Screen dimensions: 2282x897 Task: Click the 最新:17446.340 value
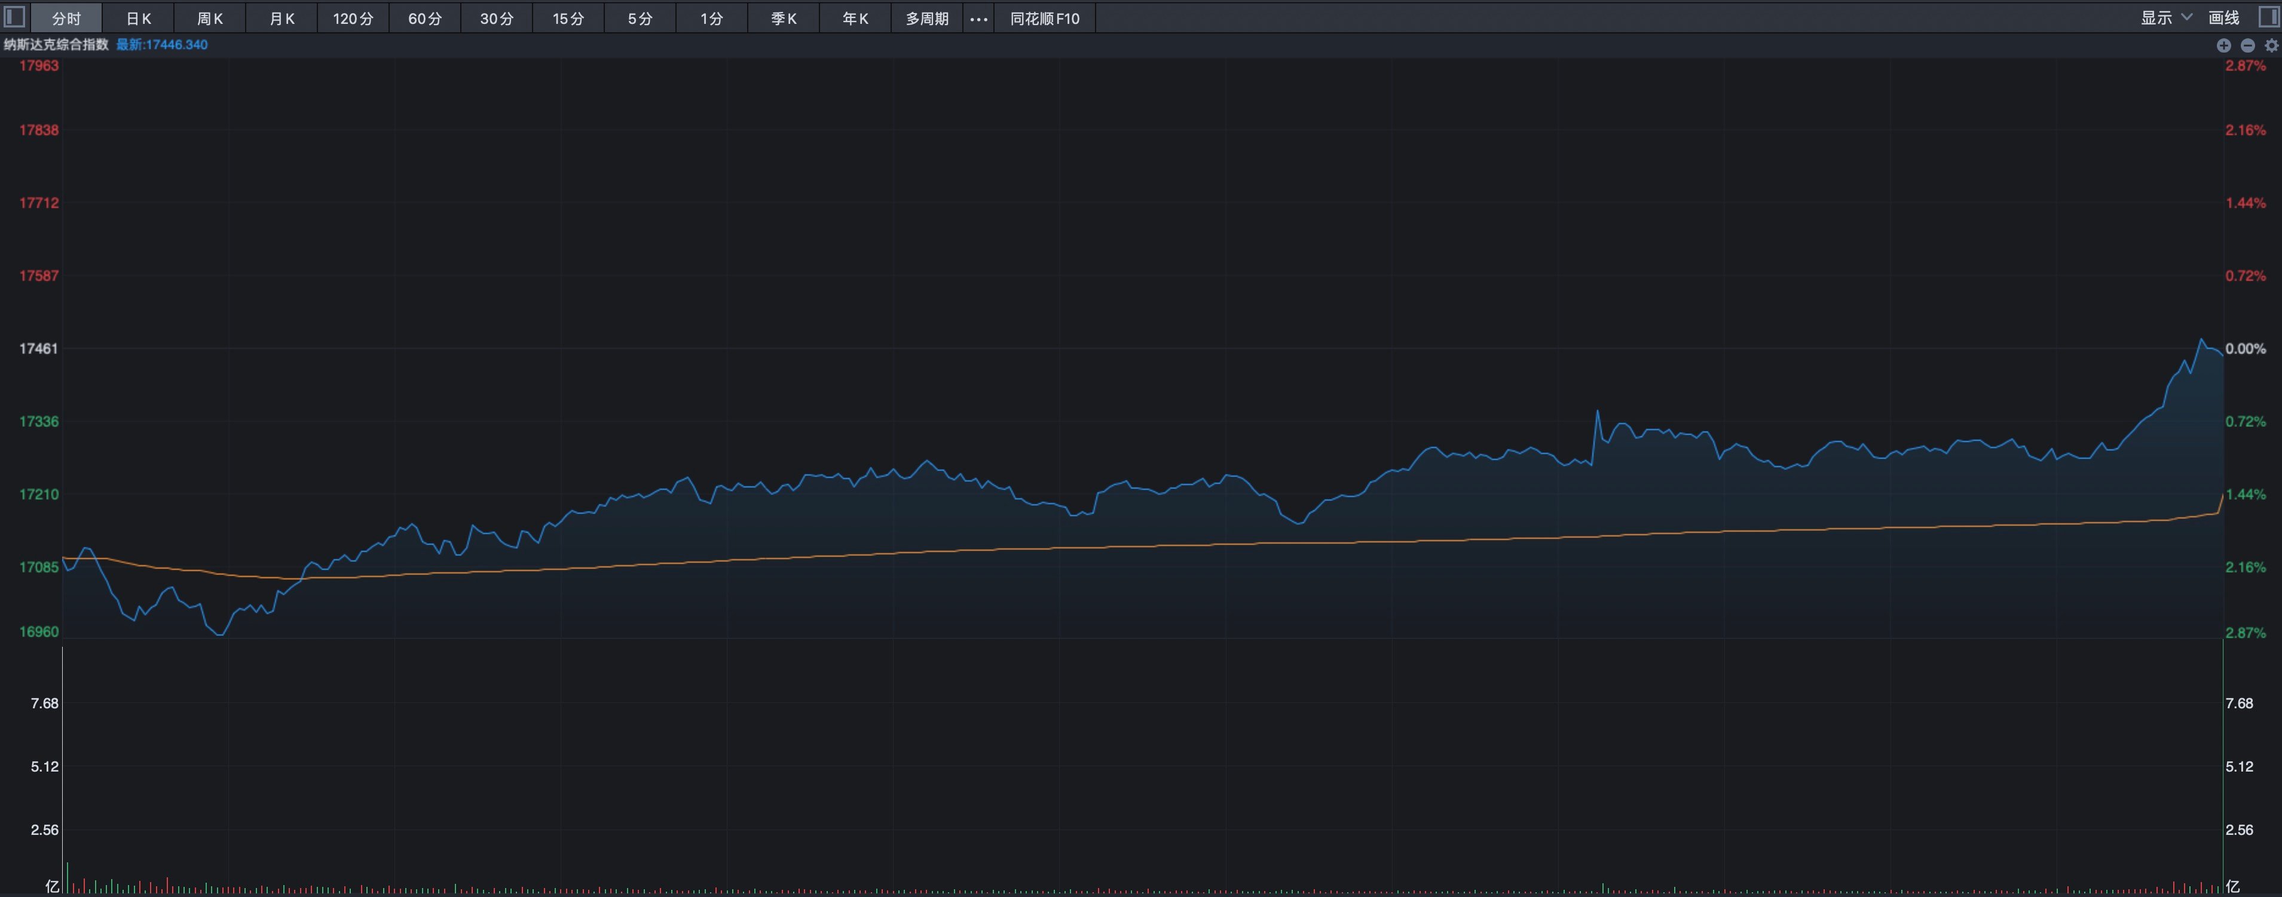click(x=162, y=44)
